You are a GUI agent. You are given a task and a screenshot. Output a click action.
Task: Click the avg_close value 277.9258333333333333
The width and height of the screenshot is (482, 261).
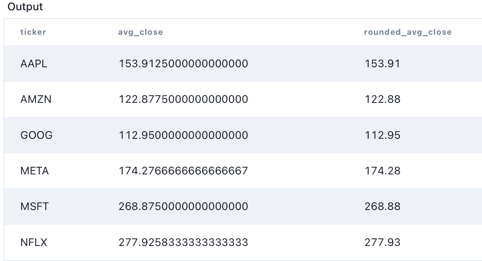coord(183,242)
